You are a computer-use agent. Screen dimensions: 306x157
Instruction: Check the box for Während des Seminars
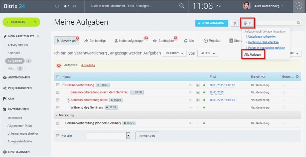pyautogui.click(x=58, y=107)
